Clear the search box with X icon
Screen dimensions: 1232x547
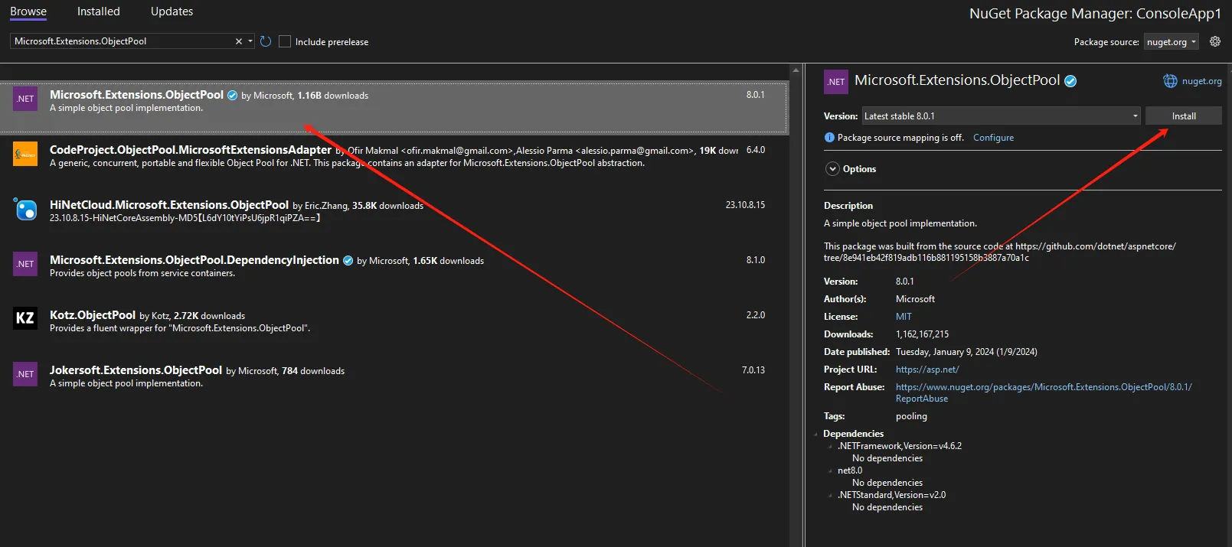(239, 41)
